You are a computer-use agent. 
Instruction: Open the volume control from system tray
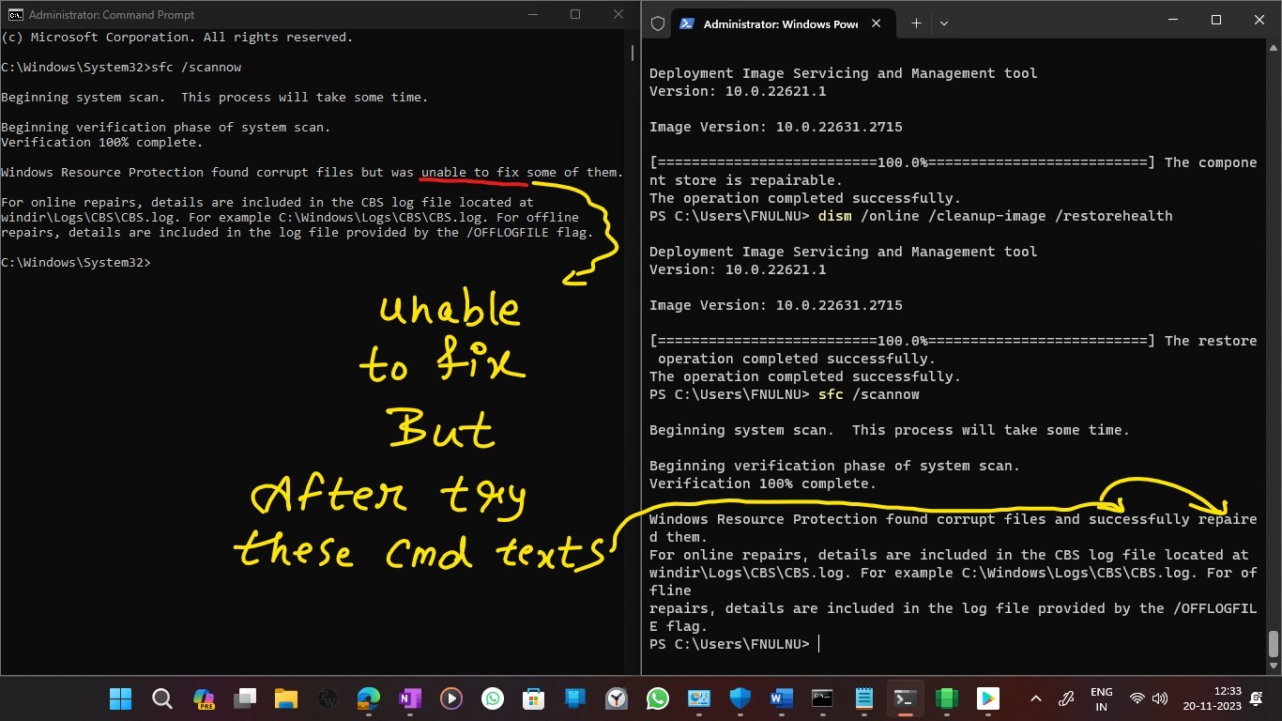pos(1159,698)
